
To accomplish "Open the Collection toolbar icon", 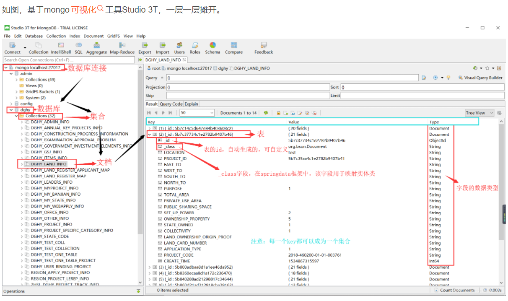I will click(x=39, y=48).
